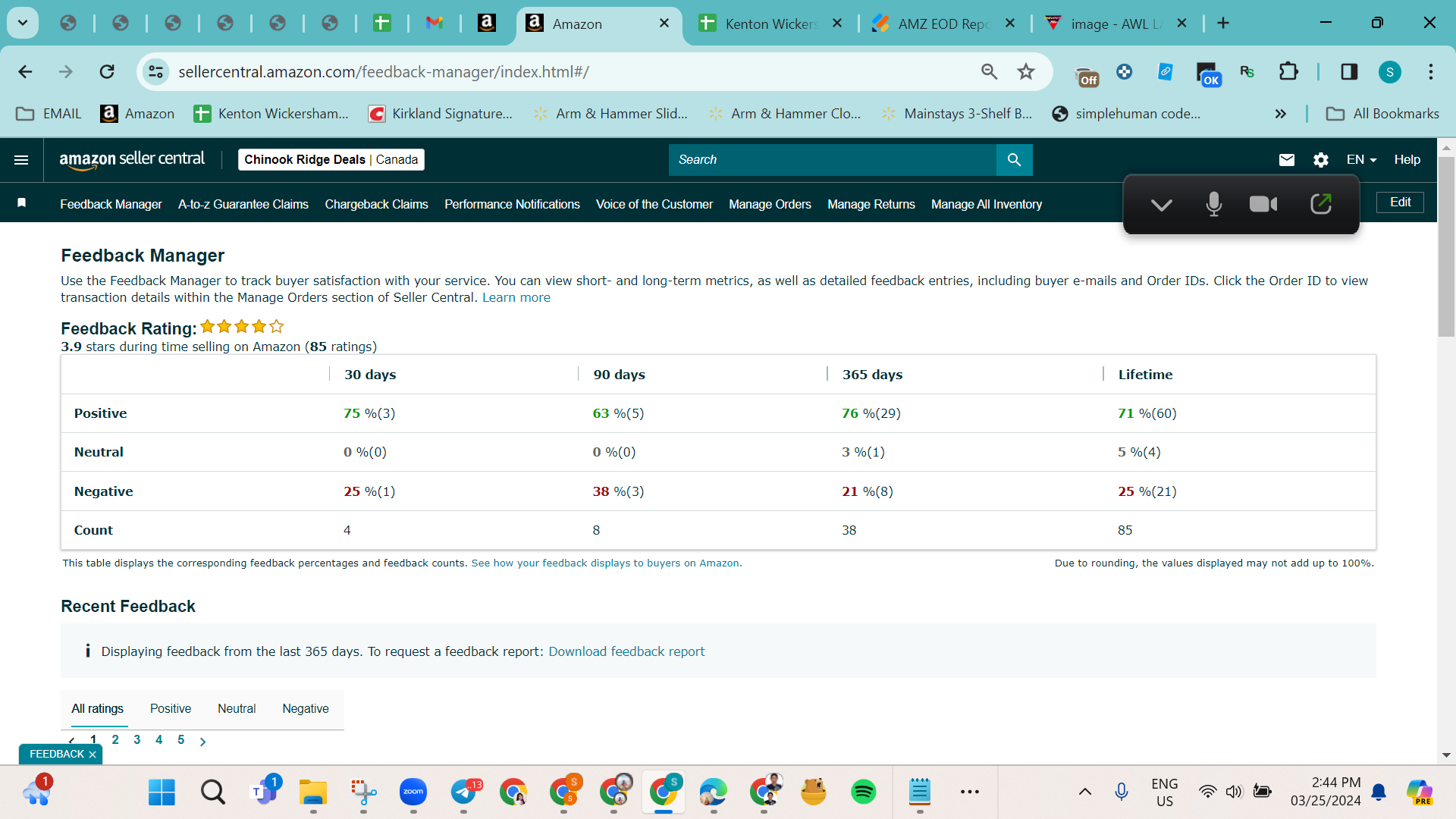
Task: Open the EMAIL bookmarks folder
Action: 49,114
